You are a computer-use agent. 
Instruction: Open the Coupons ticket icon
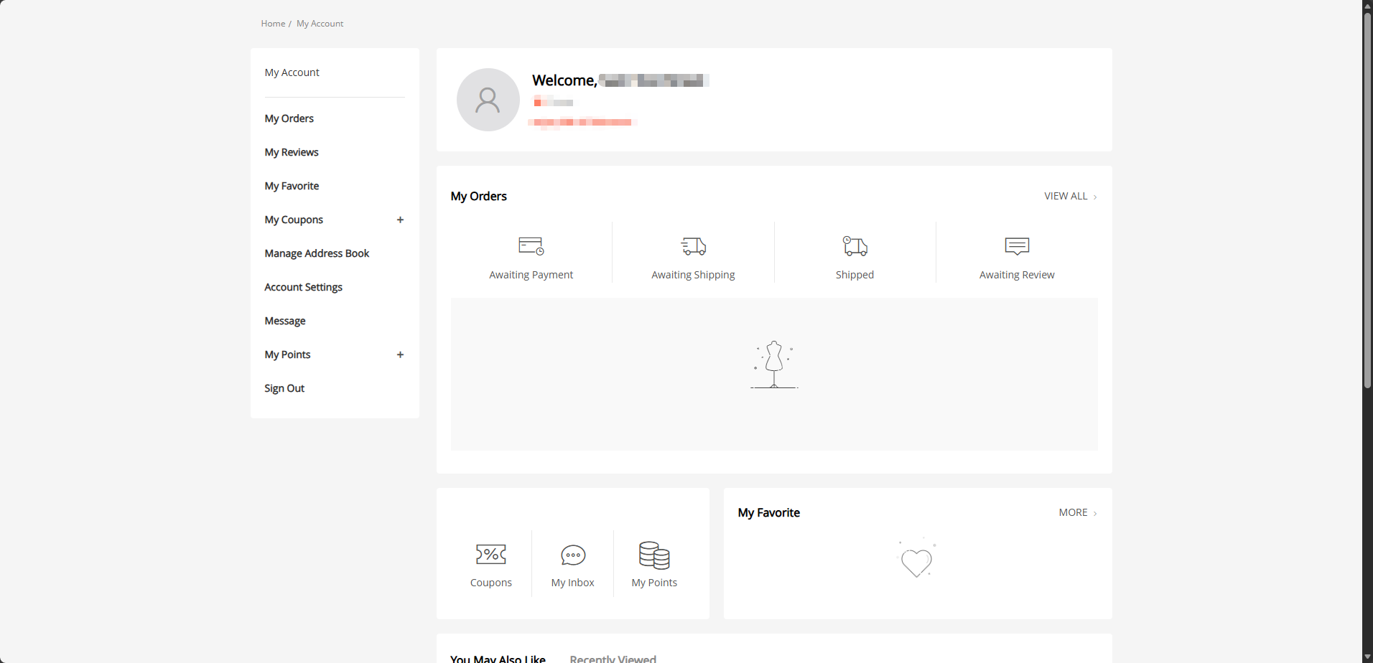[x=491, y=554]
